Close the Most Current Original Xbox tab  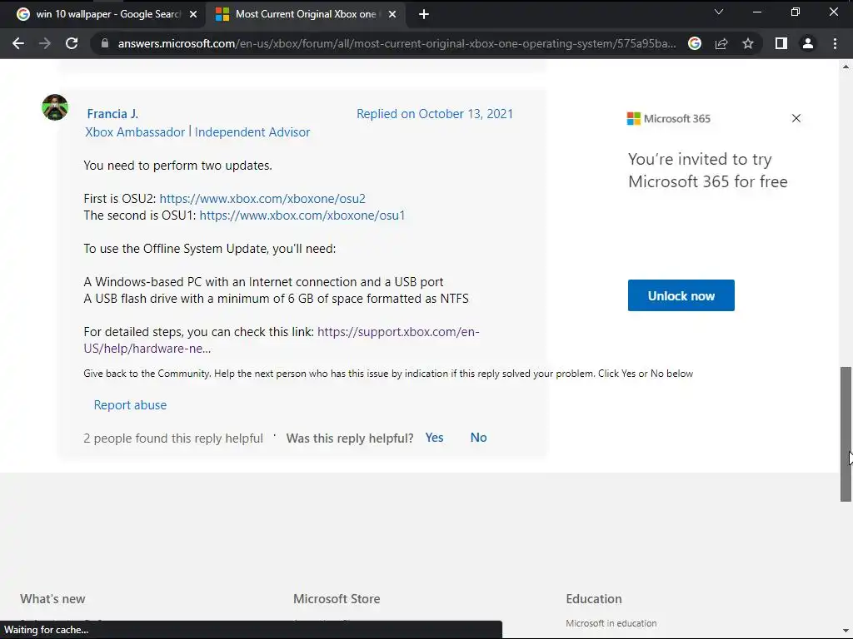(x=392, y=15)
